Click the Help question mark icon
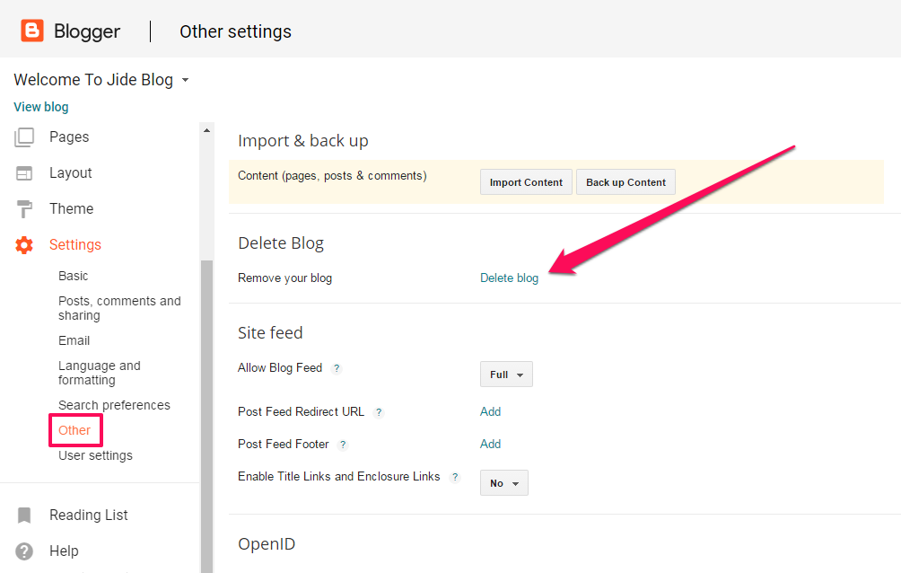Viewport: 901px width, 573px height. pos(24,551)
